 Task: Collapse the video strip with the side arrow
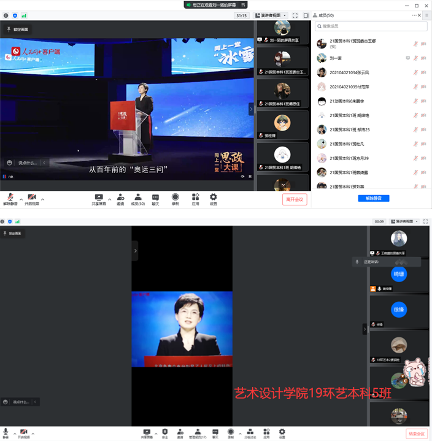pos(251,109)
